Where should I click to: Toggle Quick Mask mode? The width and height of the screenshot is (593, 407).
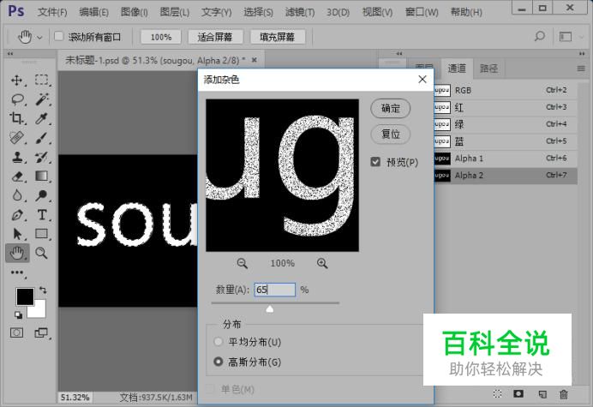click(x=16, y=332)
